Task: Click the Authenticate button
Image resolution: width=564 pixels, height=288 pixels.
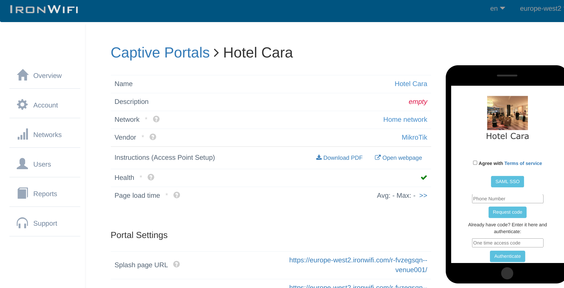Action: pos(507,256)
